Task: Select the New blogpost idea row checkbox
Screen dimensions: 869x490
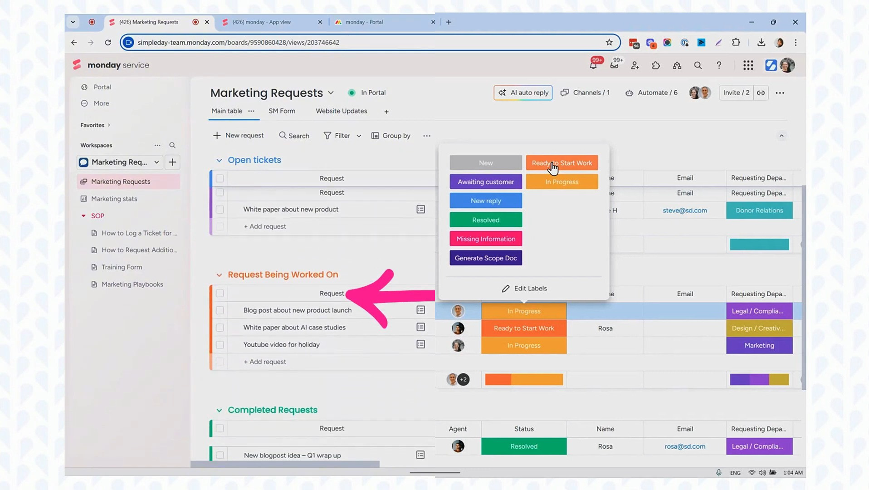Action: tap(220, 455)
